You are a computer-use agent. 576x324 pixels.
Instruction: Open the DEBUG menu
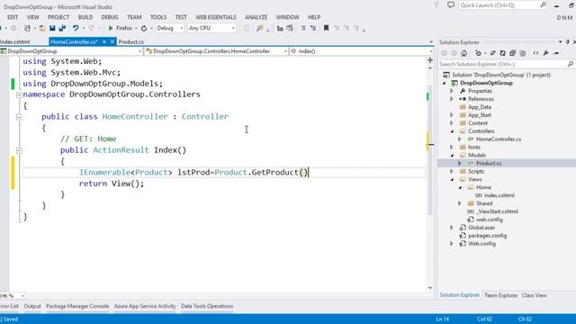(110, 17)
